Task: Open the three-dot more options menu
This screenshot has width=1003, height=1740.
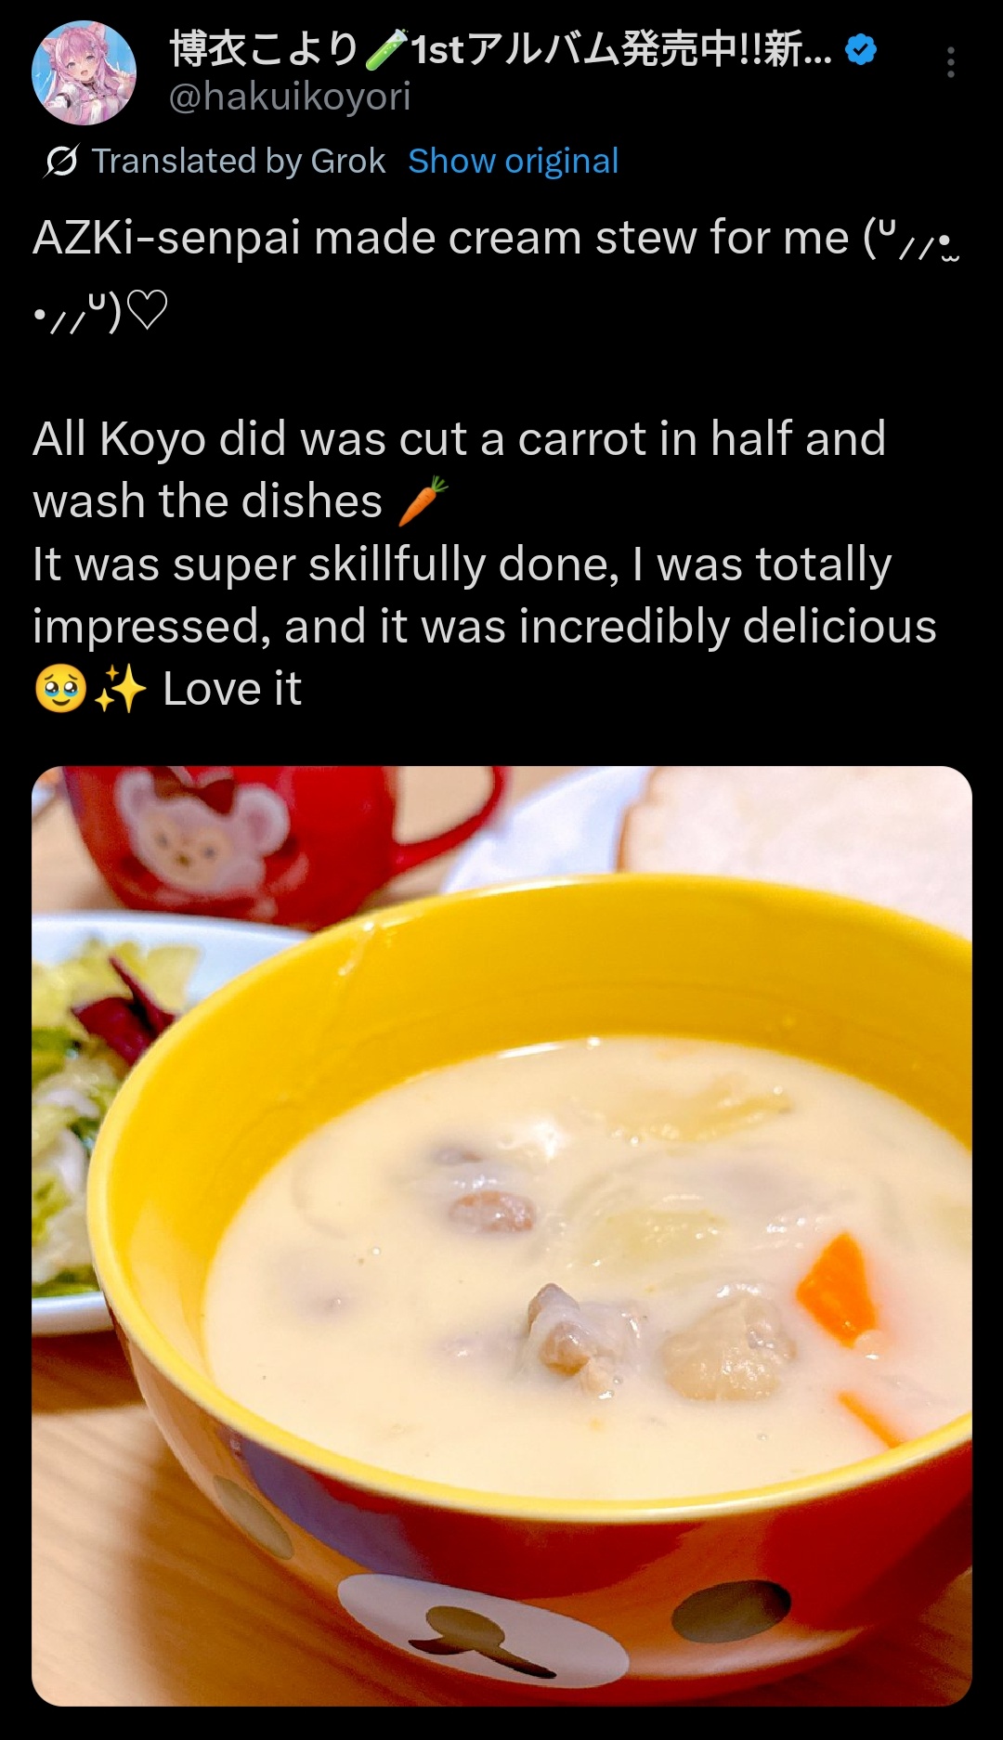Action: [950, 62]
